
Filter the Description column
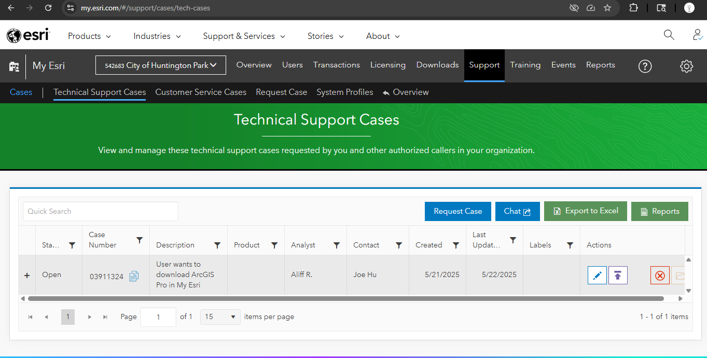coord(217,245)
